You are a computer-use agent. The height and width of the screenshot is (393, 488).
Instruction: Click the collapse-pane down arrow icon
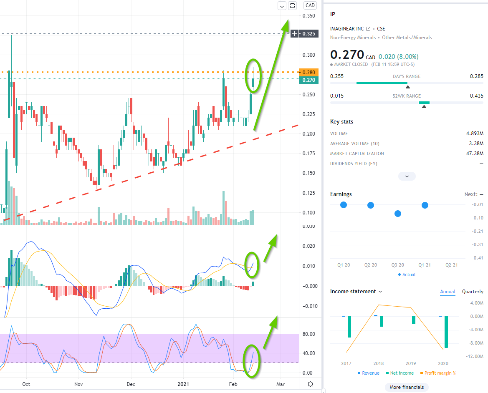click(x=282, y=5)
